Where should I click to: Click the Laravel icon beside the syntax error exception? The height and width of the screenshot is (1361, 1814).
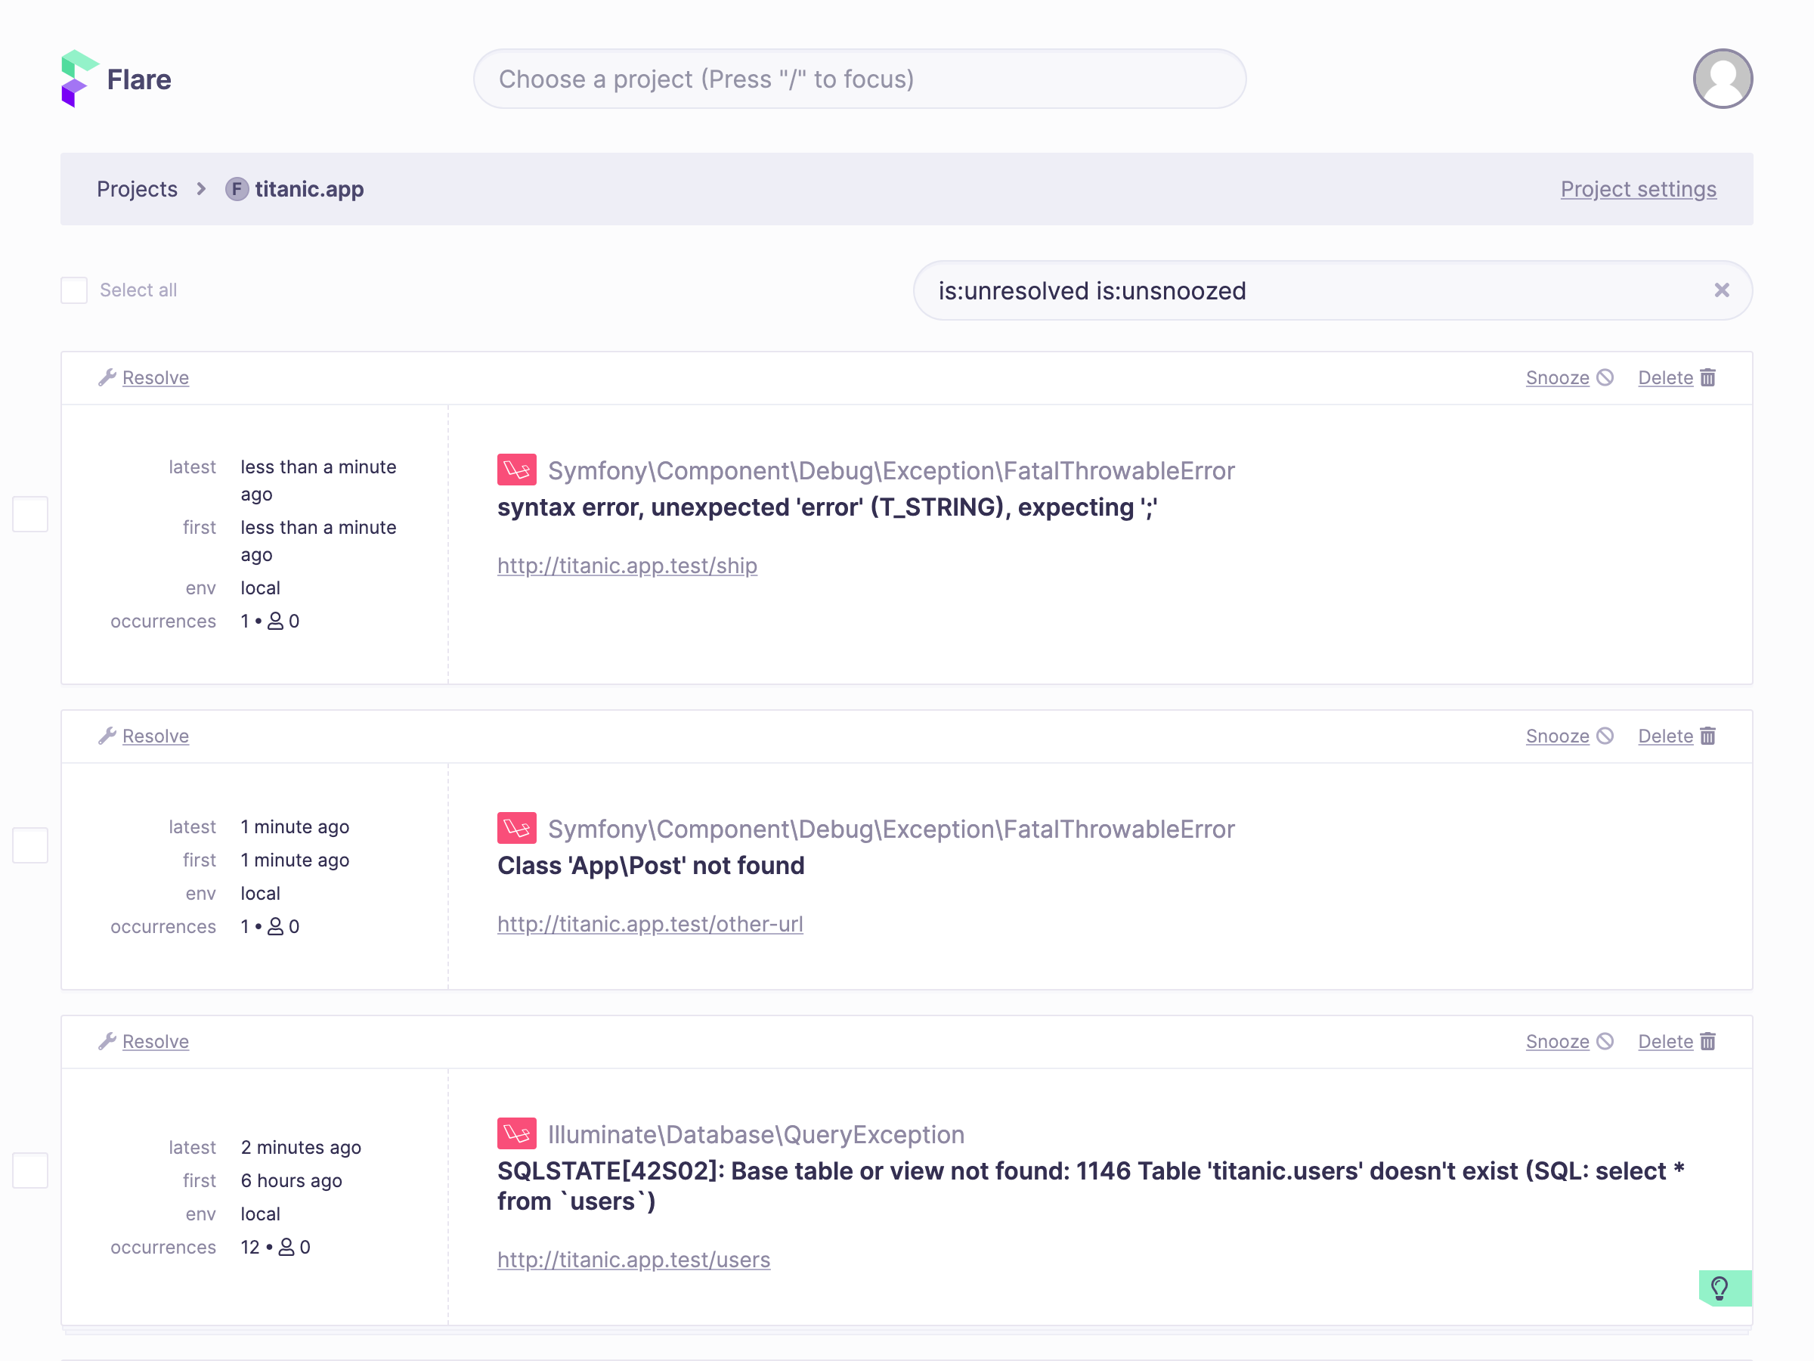(517, 470)
